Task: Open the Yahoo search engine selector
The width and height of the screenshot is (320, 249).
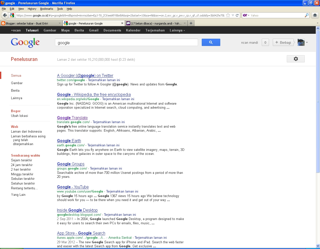Action: tap(246, 15)
